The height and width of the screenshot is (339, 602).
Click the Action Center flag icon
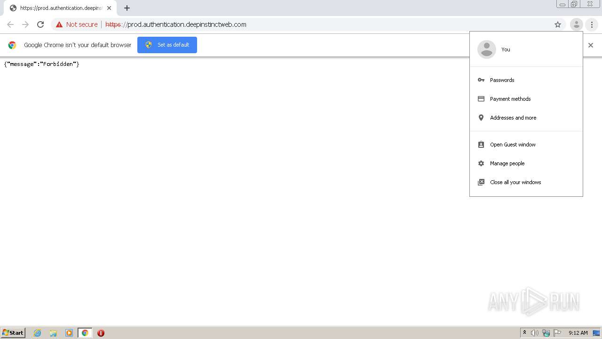tap(557, 333)
